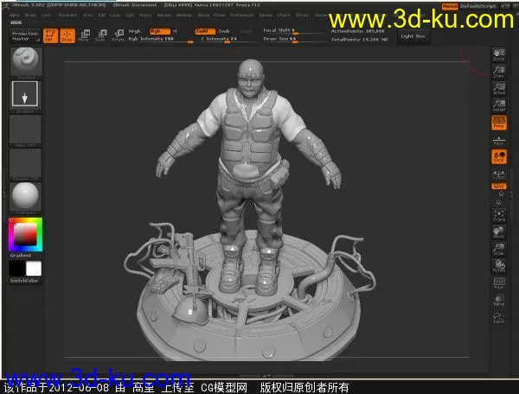The height and width of the screenshot is (394, 519).
Task: Open the Preferences menu
Action: pos(241,16)
